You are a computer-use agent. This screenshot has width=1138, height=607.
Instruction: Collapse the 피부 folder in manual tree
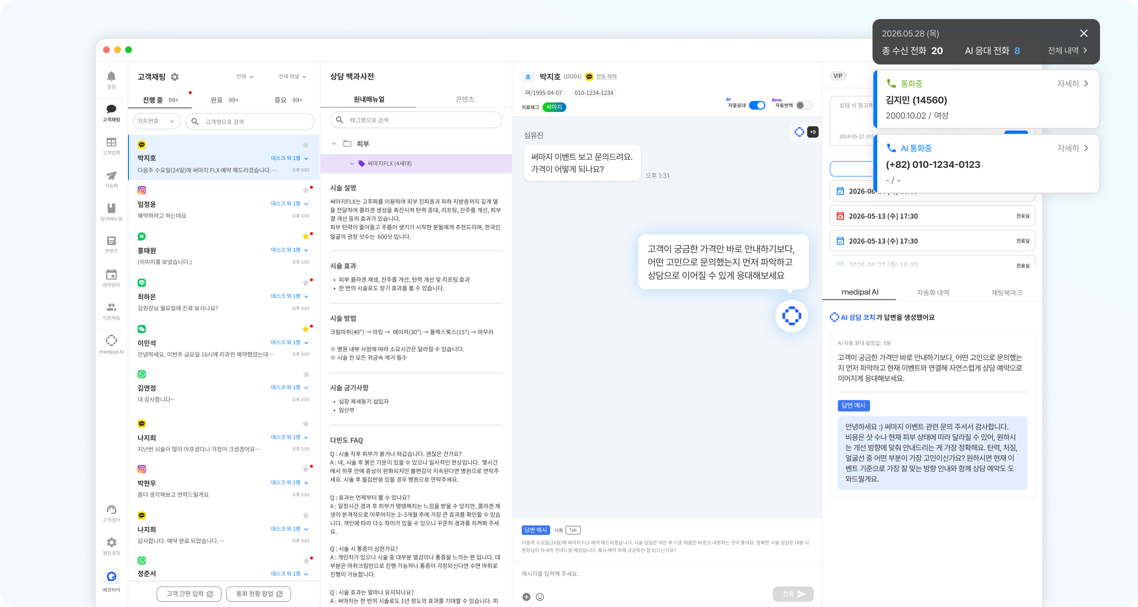(334, 144)
